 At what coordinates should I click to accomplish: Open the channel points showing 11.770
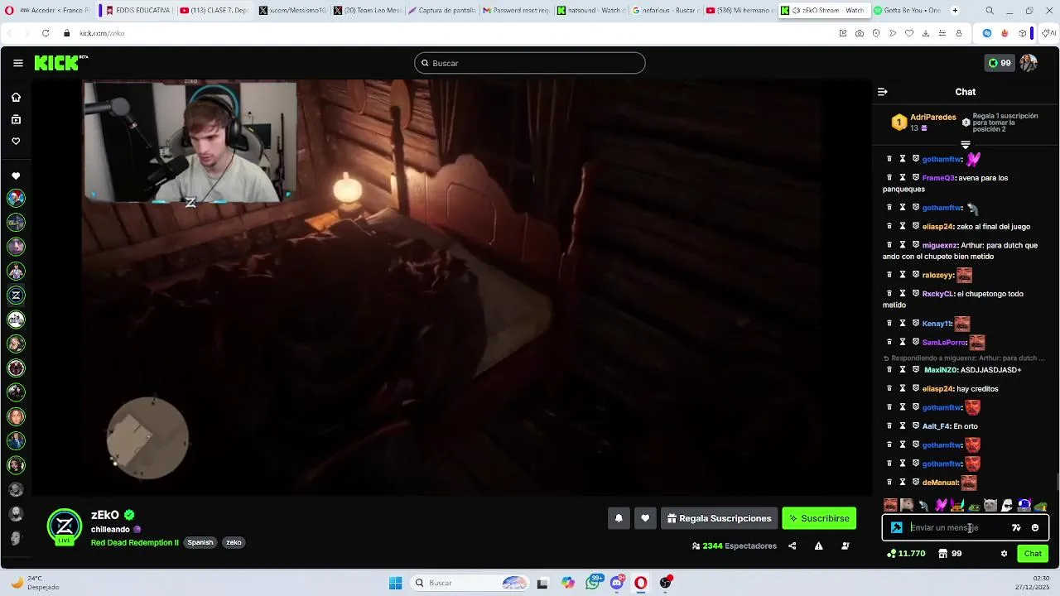(x=905, y=554)
